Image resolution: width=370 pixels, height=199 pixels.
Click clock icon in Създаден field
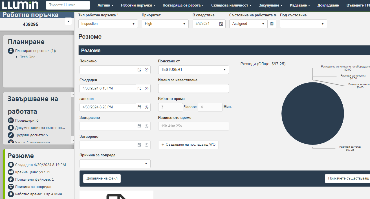147,89
